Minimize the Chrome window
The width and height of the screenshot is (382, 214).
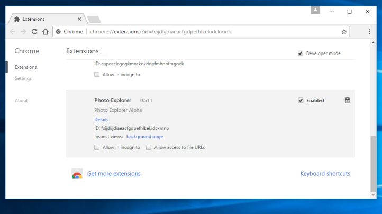[x=332, y=12]
